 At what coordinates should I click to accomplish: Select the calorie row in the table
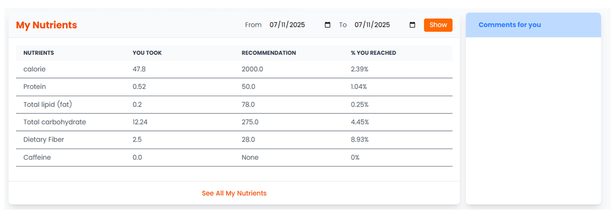[x=234, y=69]
